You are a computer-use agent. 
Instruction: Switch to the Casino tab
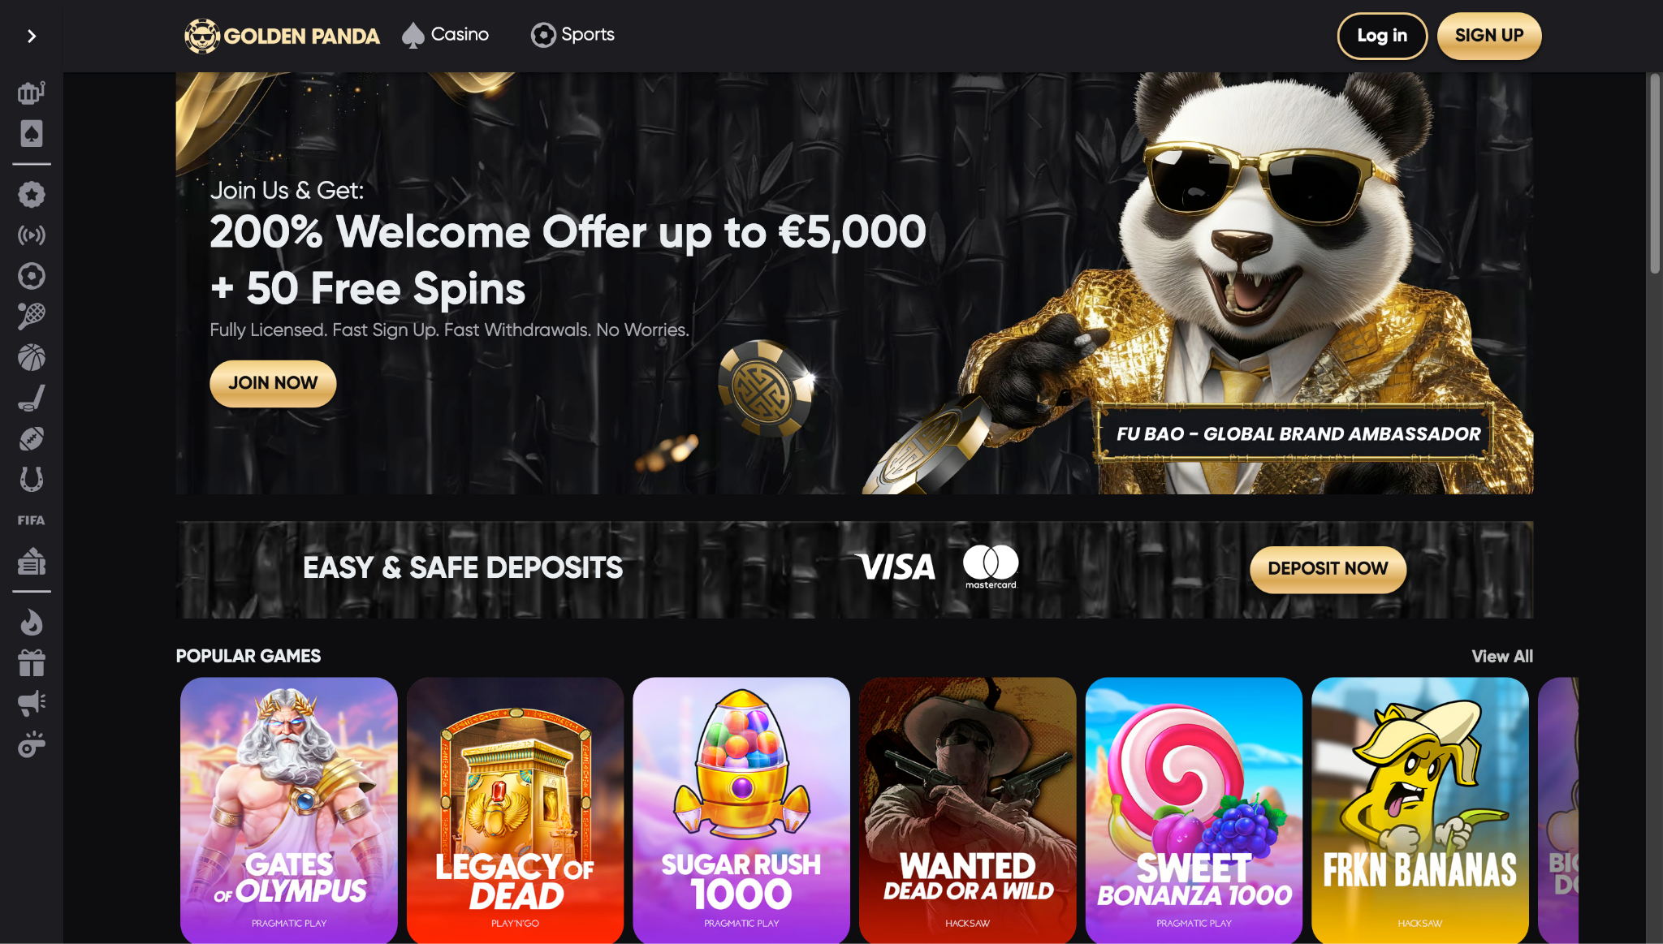[x=445, y=35]
